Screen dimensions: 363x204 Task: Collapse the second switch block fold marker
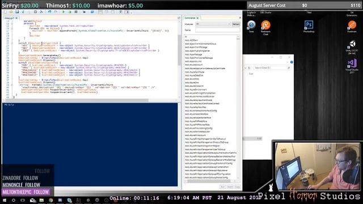(x=12, y=63)
